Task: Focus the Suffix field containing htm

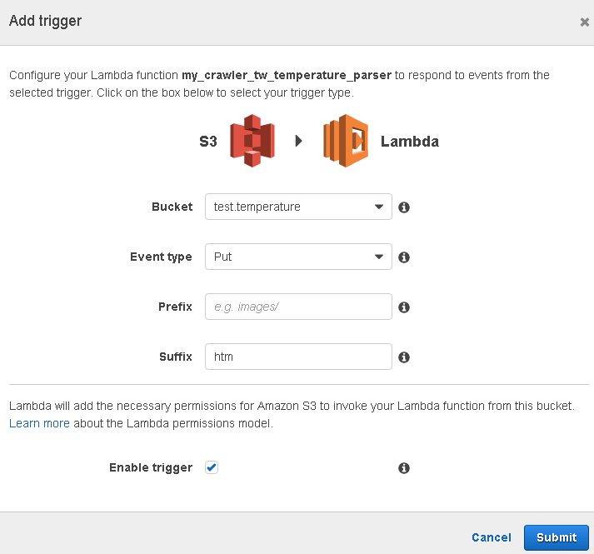Action: [x=298, y=357]
